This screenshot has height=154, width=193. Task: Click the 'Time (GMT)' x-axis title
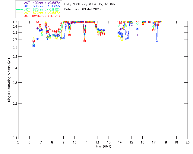pyautogui.click(x=103, y=146)
